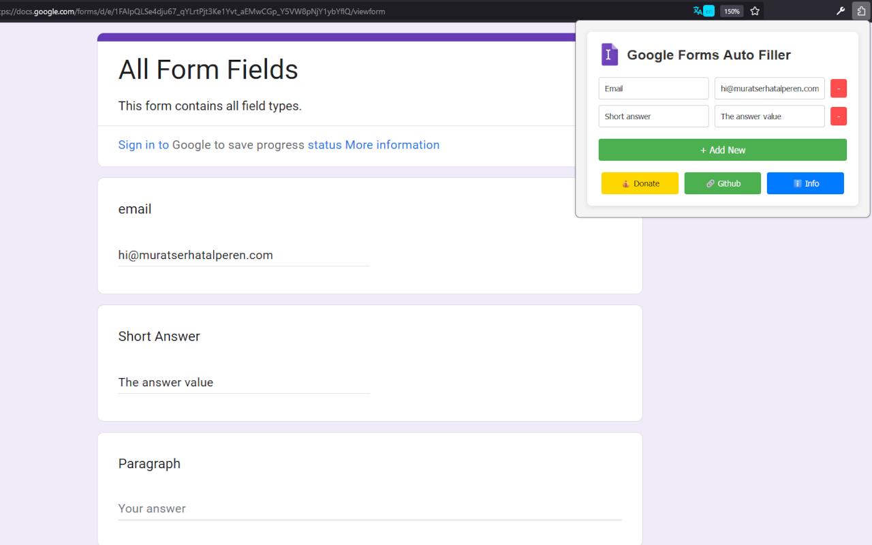Click the status link in the form
Screen dimensions: 872x545
pos(325,144)
